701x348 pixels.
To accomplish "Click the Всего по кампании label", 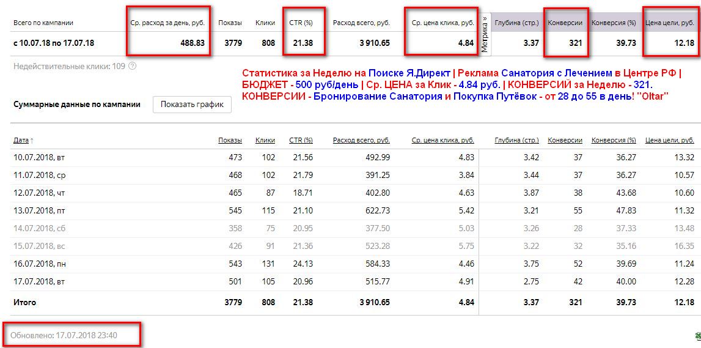I will pos(43,23).
